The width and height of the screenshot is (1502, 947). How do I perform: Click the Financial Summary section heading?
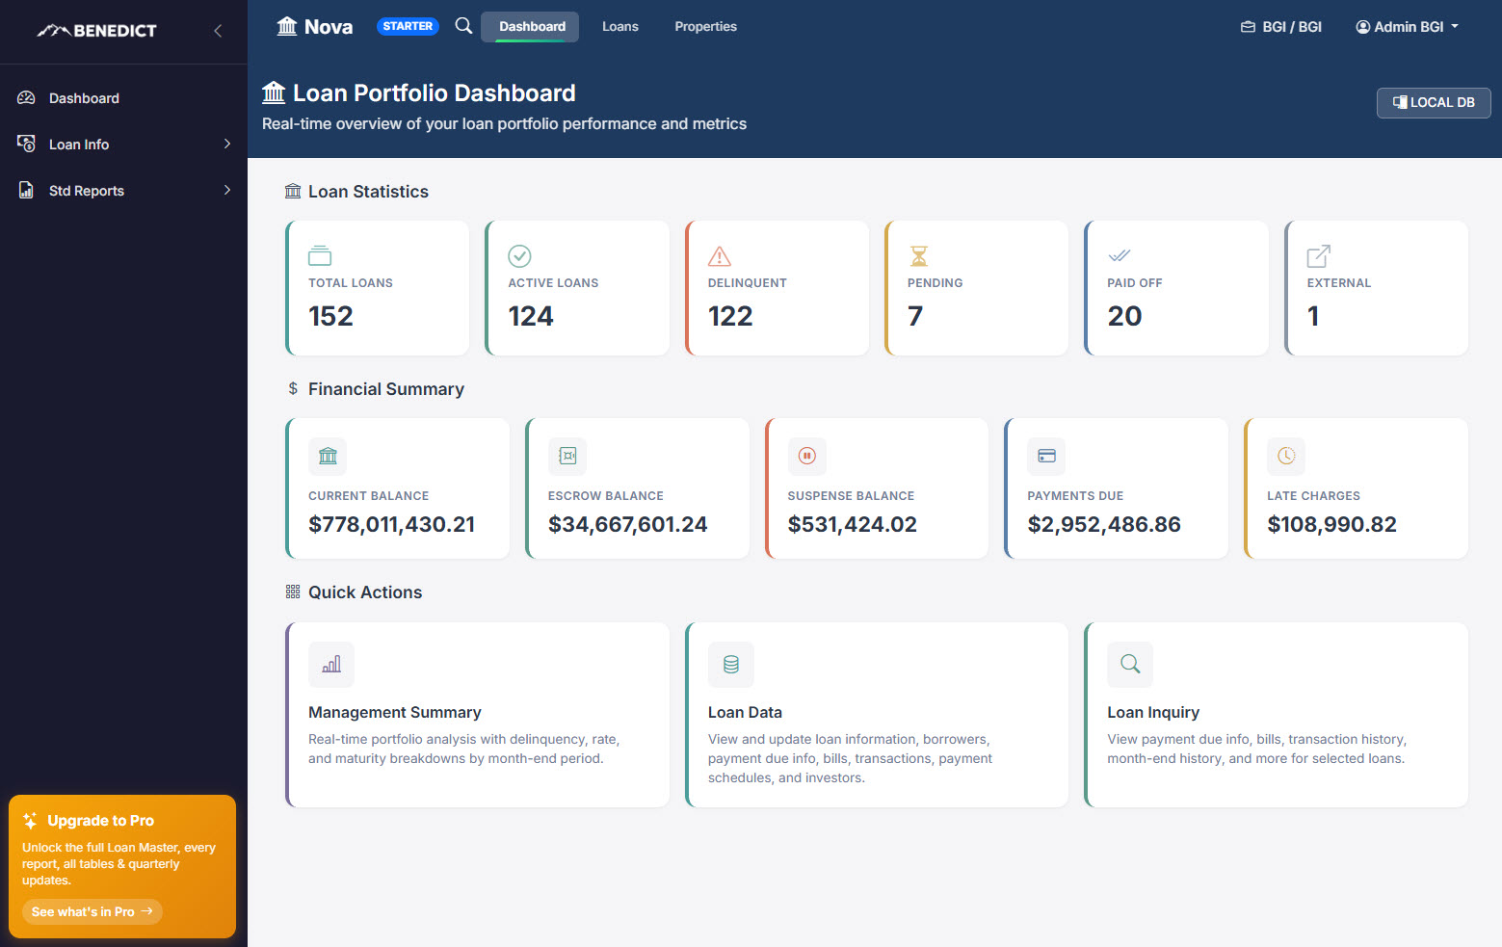pos(386,389)
